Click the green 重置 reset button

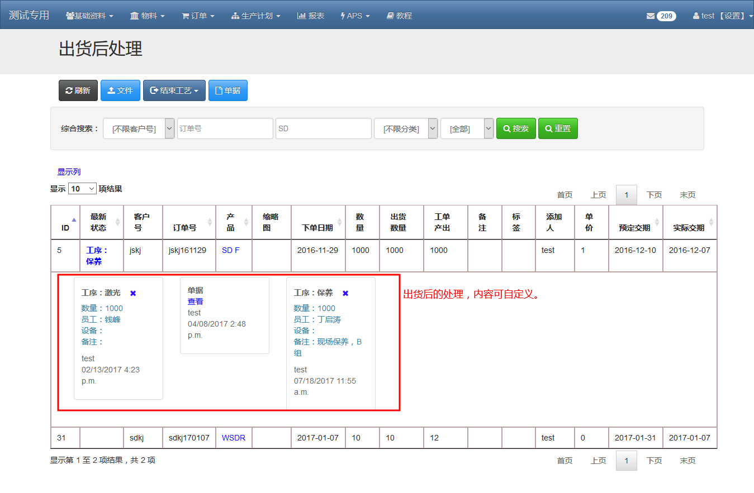(558, 128)
